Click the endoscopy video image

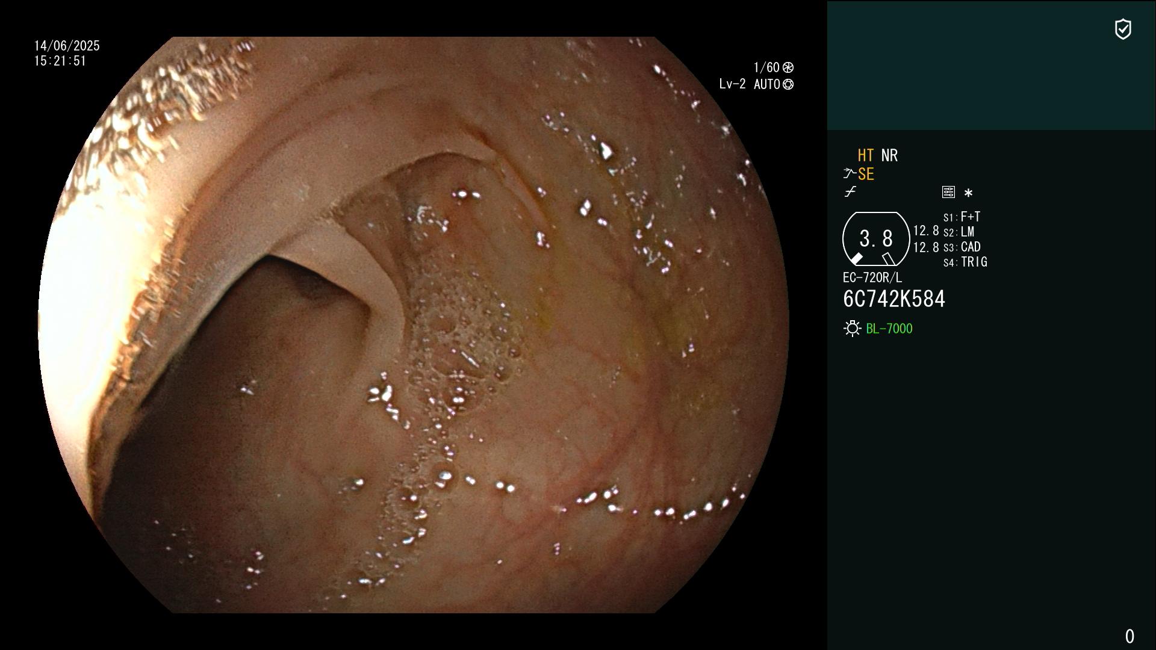coord(414,325)
